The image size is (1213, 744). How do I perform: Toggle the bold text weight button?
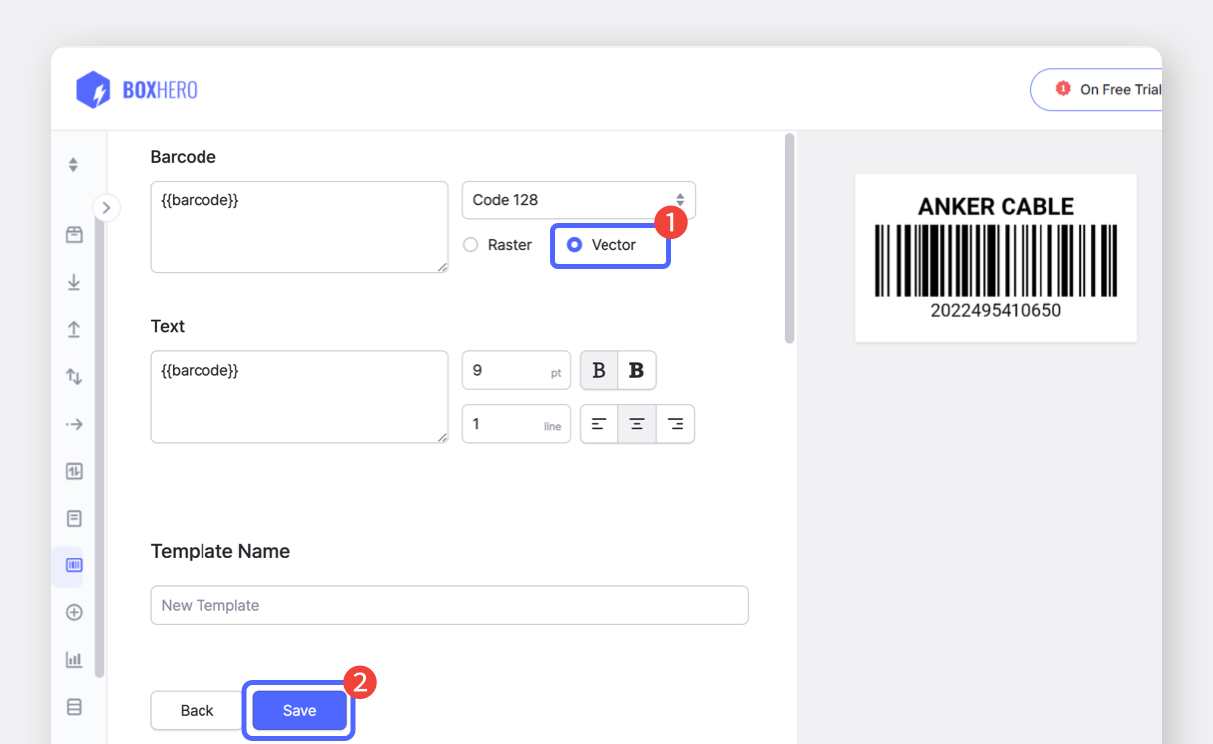[637, 370]
